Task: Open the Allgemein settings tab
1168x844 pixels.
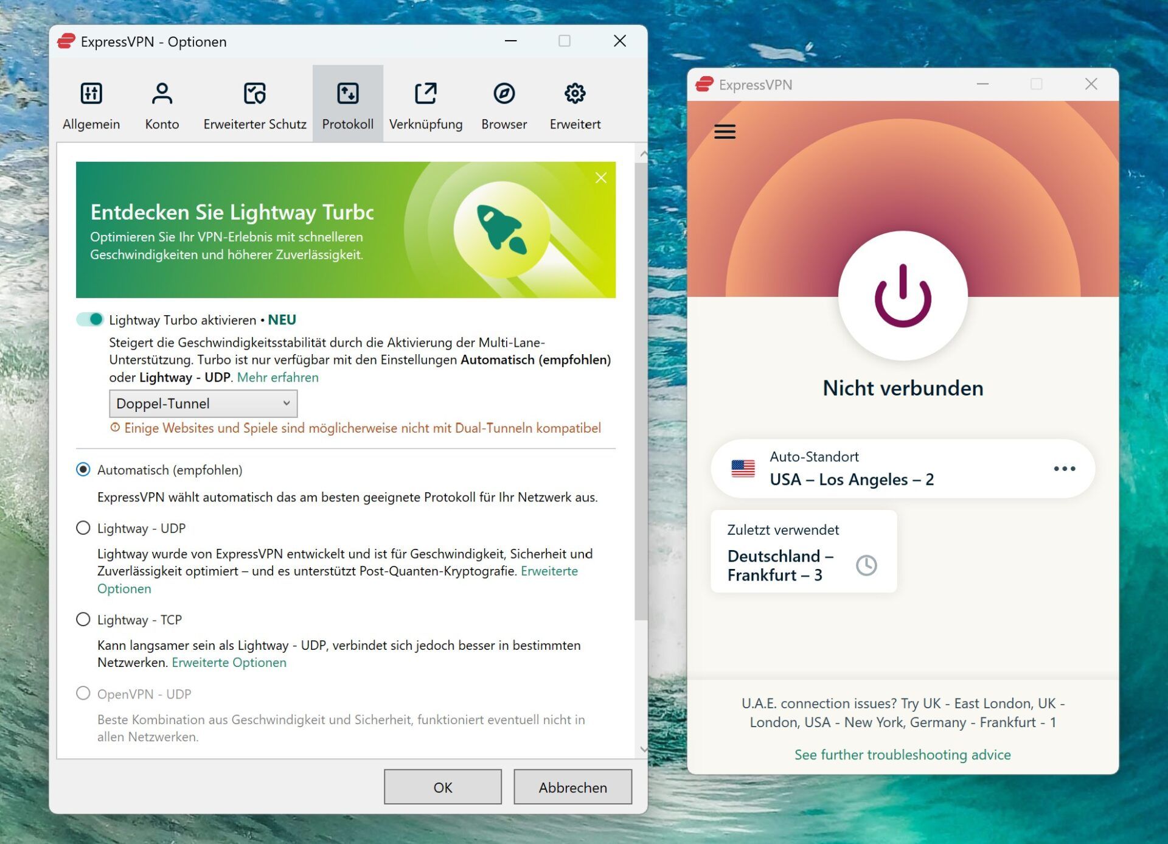Action: tap(91, 105)
